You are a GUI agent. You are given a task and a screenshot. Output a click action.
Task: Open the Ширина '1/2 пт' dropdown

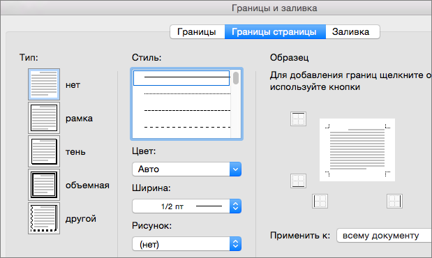(186, 206)
